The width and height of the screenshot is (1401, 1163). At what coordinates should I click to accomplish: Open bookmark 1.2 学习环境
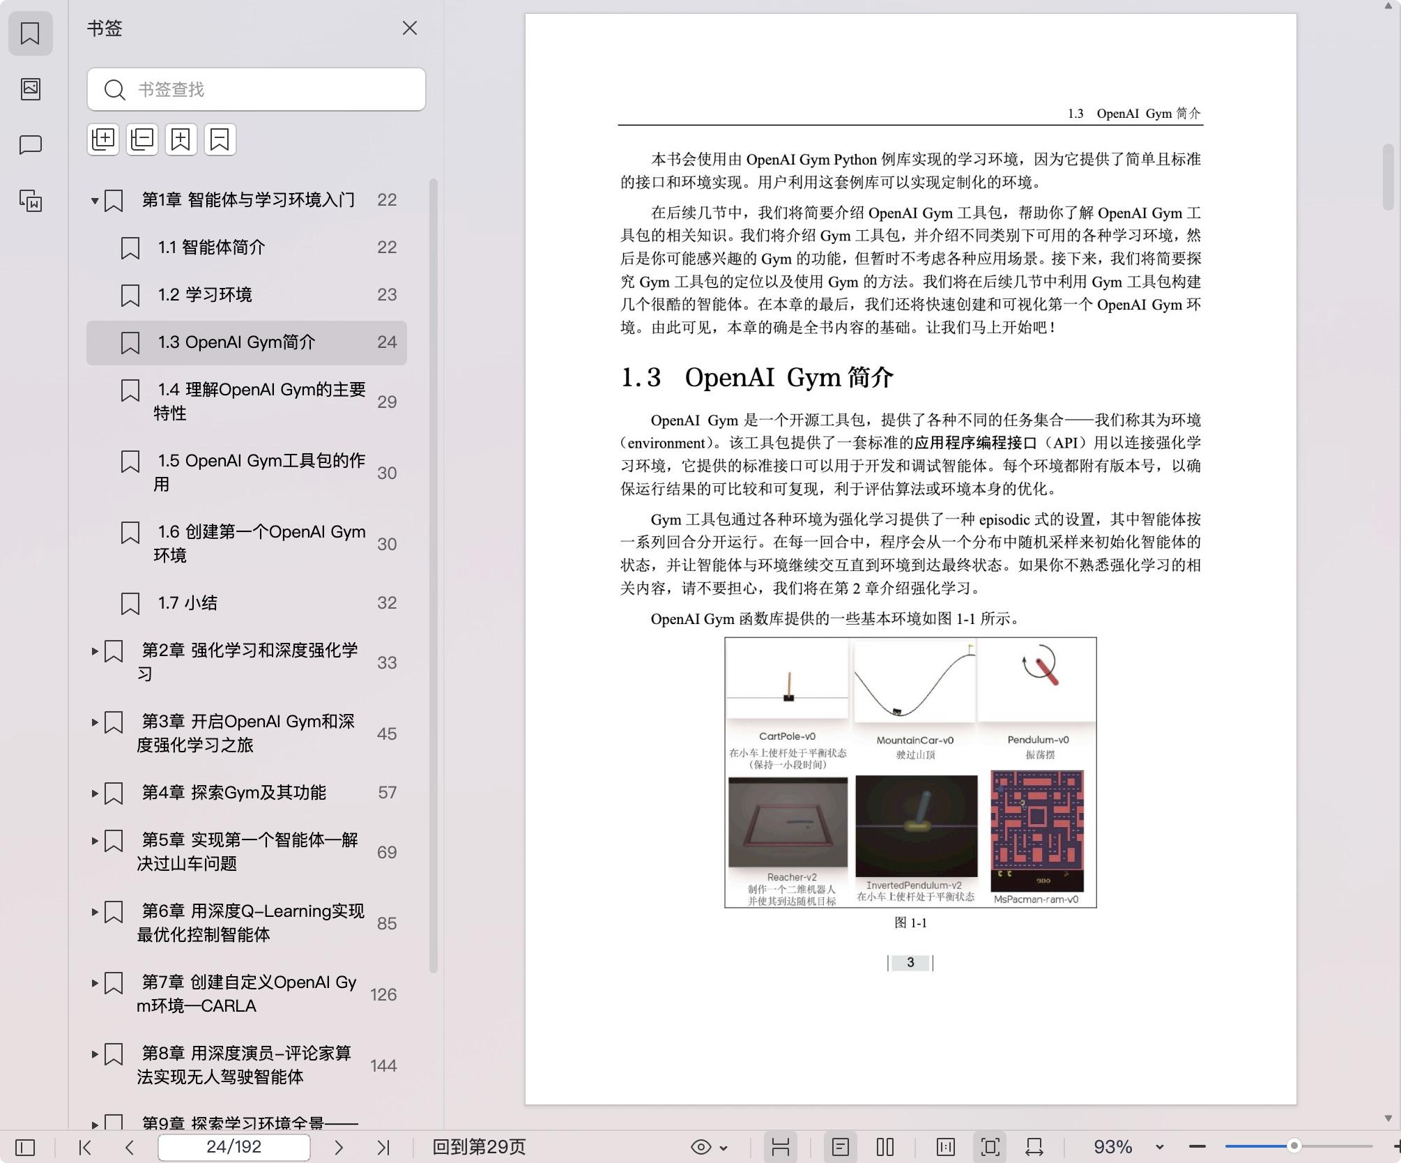coord(247,295)
